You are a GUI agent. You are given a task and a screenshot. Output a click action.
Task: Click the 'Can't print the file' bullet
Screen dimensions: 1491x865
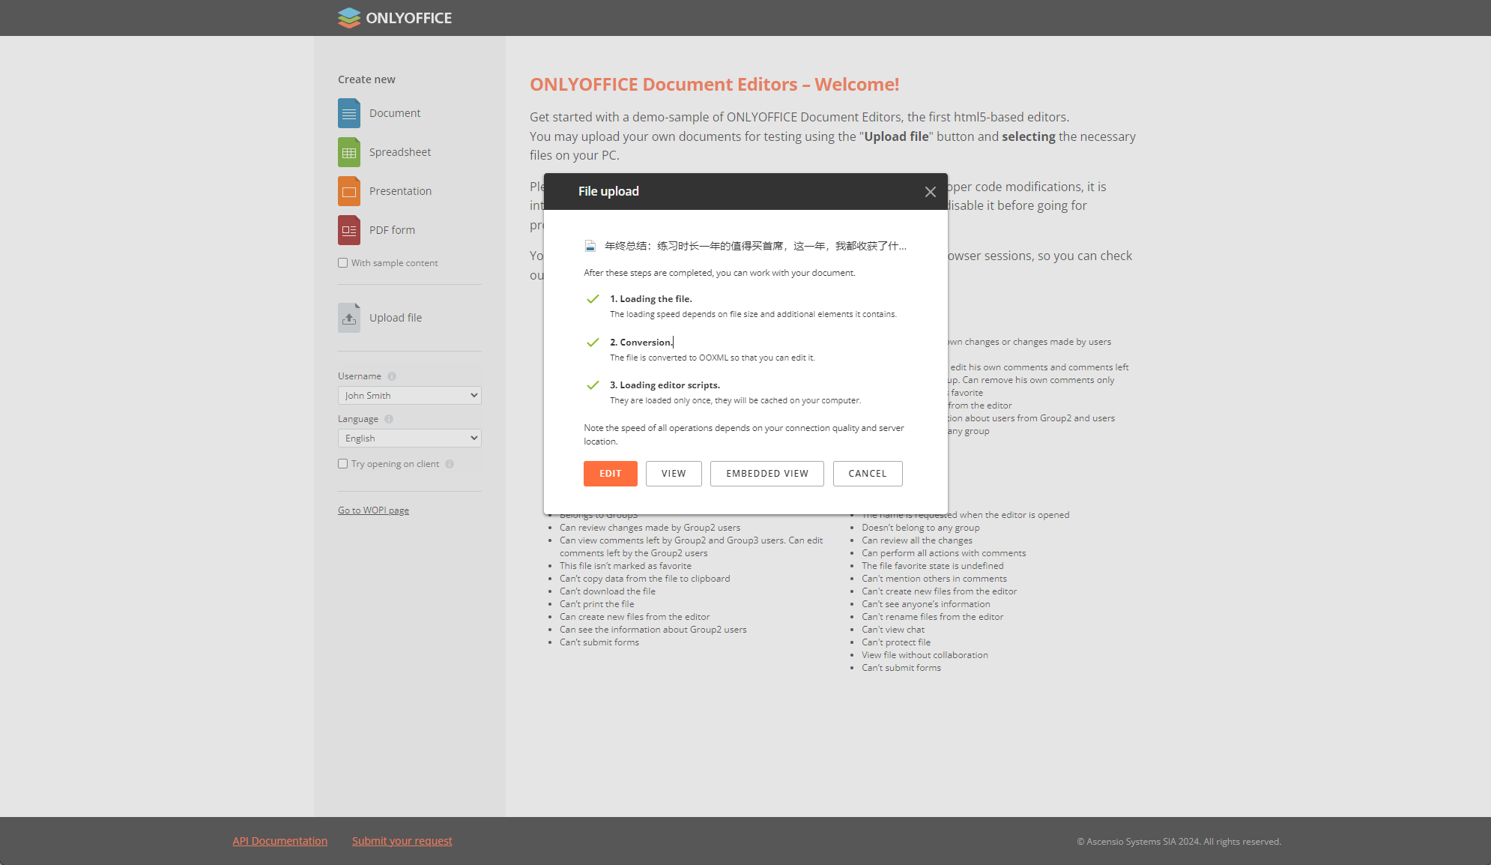point(597,604)
